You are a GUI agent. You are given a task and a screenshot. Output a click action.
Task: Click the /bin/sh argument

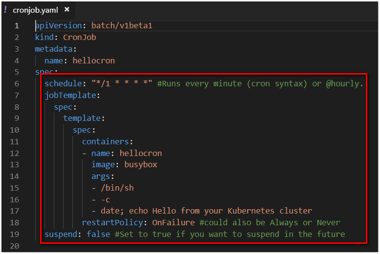click(117, 188)
